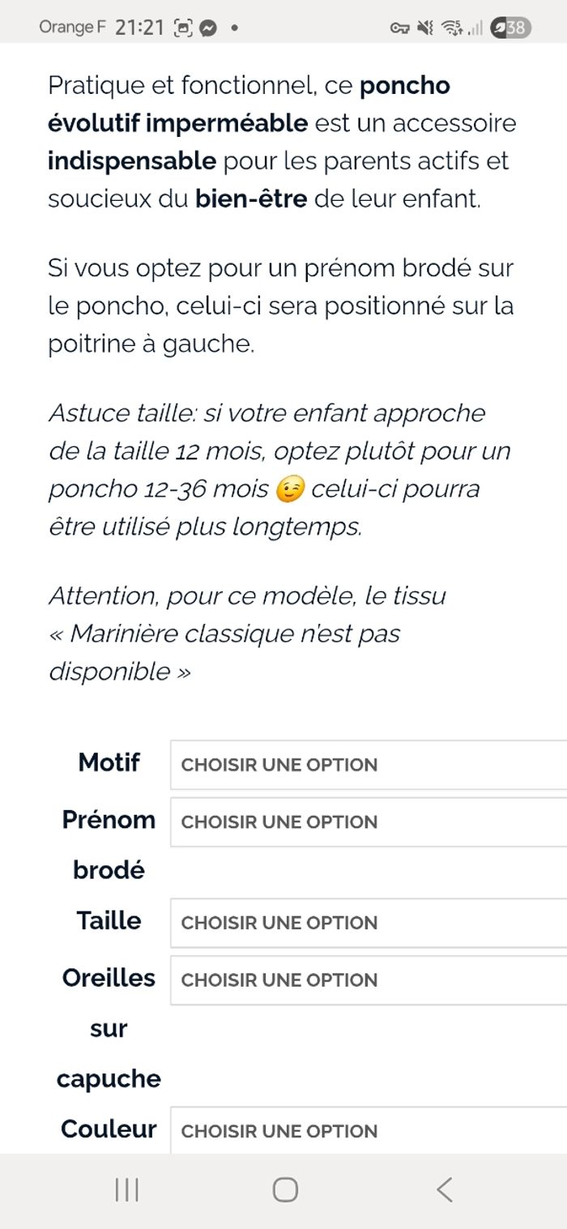This screenshot has width=567, height=1229.
Task: Open the Couleur option dropdown
Action: coord(369,1131)
